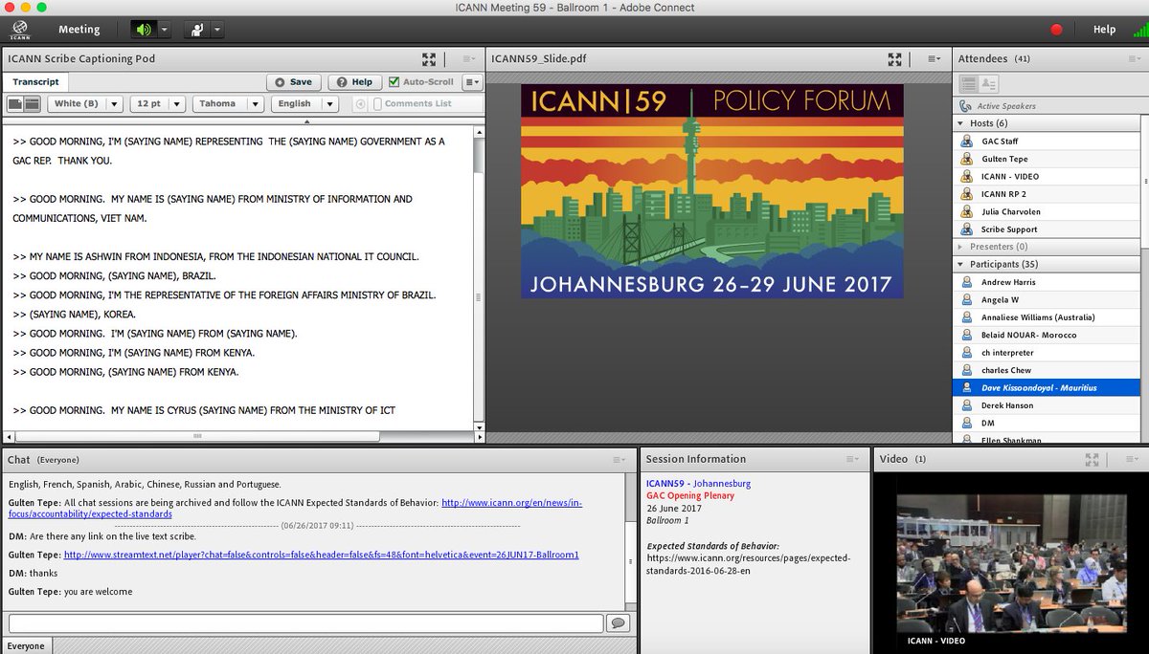This screenshot has width=1149, height=654.
Task: Select participant ch interpreter
Action: (1047, 353)
